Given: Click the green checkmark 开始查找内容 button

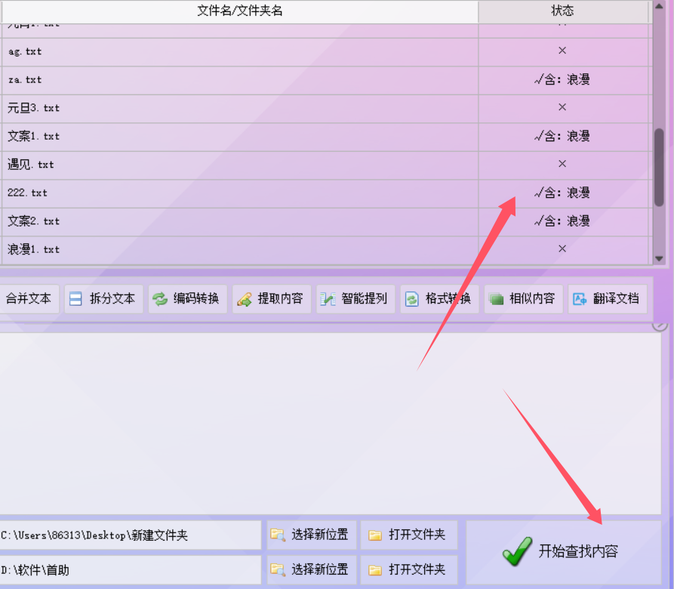Looking at the screenshot, I should [x=563, y=552].
